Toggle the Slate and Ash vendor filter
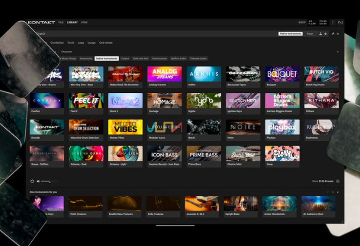 click(140, 58)
